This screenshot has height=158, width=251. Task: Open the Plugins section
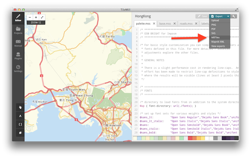[x=18, y=56]
